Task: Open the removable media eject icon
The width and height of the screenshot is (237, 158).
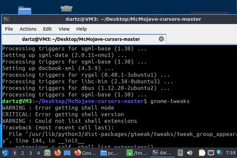Action: (180, 153)
